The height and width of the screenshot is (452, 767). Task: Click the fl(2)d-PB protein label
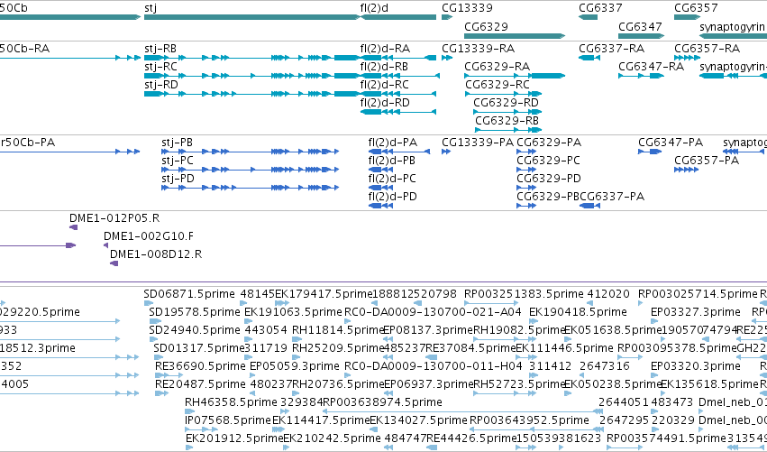[x=392, y=161]
